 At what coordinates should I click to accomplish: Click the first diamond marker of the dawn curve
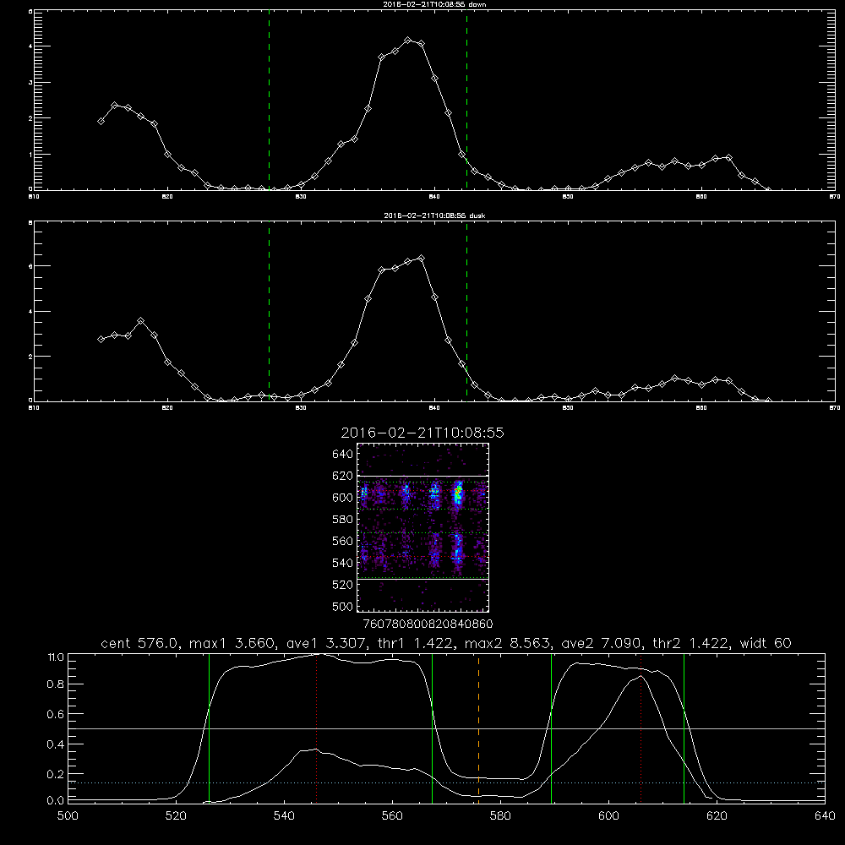point(101,121)
